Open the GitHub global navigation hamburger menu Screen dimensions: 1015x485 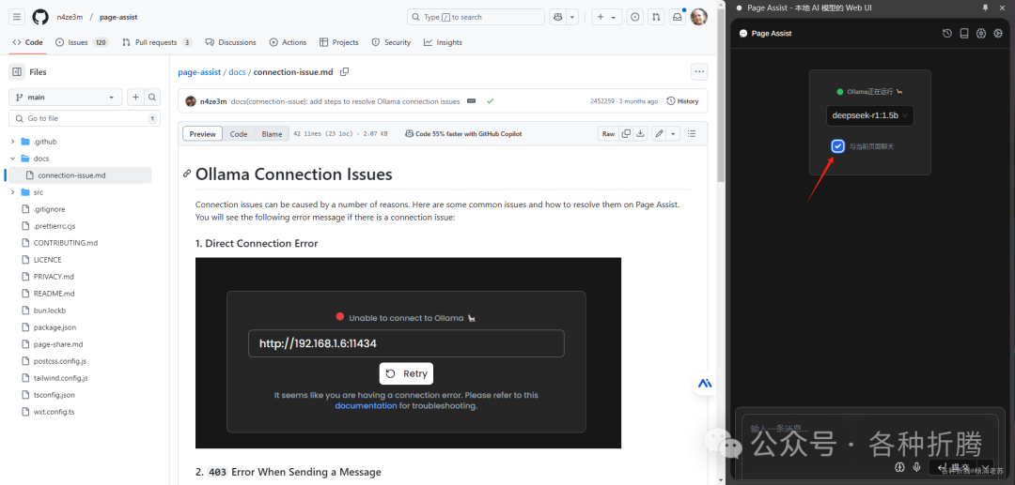tap(18, 18)
